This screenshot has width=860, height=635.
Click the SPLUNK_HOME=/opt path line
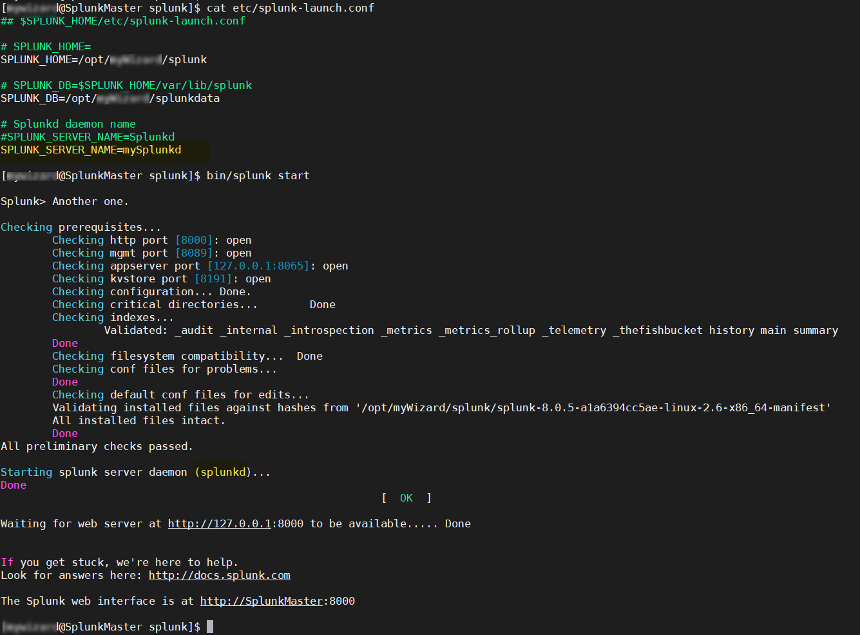click(x=104, y=59)
